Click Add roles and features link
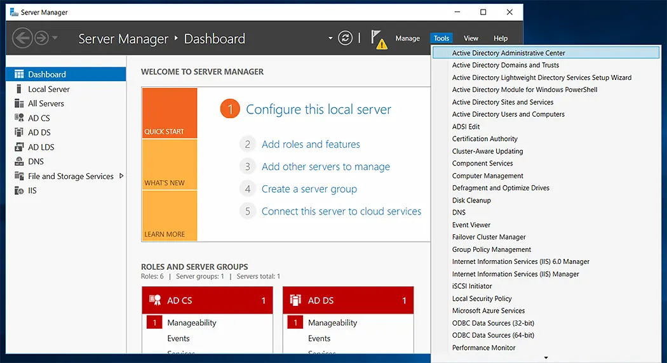667x363 pixels. click(311, 144)
